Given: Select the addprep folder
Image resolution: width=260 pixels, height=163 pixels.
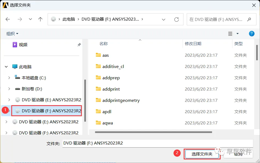Looking at the screenshot, I should click(x=111, y=78).
